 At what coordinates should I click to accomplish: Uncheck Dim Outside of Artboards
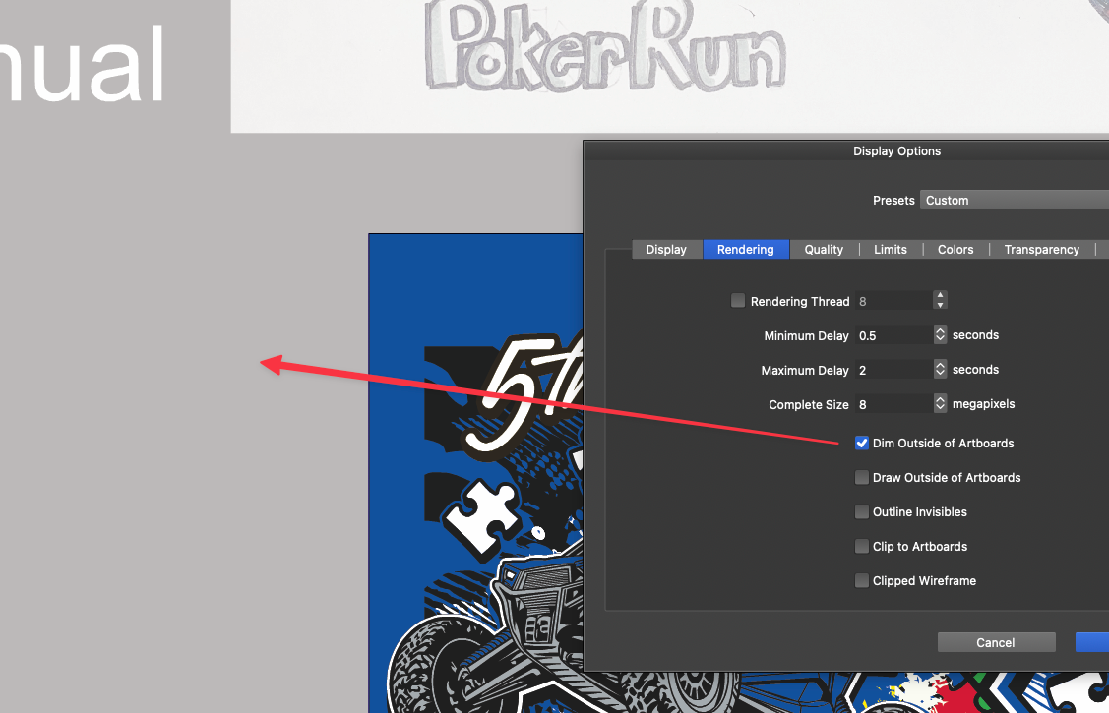click(862, 444)
